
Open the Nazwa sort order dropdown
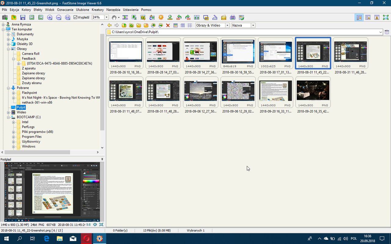[x=253, y=25]
